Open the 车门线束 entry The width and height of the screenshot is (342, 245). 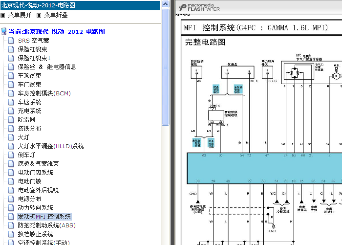[29, 85]
